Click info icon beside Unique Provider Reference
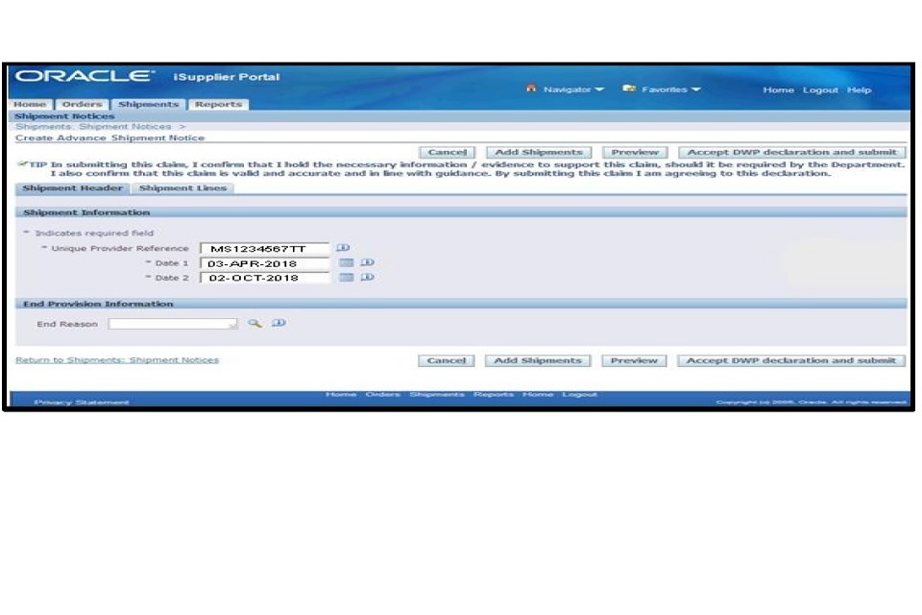Screen dimensions: 922x615 pyautogui.click(x=343, y=248)
